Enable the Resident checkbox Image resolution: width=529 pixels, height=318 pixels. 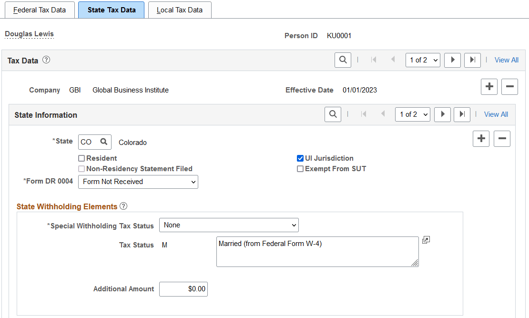click(81, 158)
